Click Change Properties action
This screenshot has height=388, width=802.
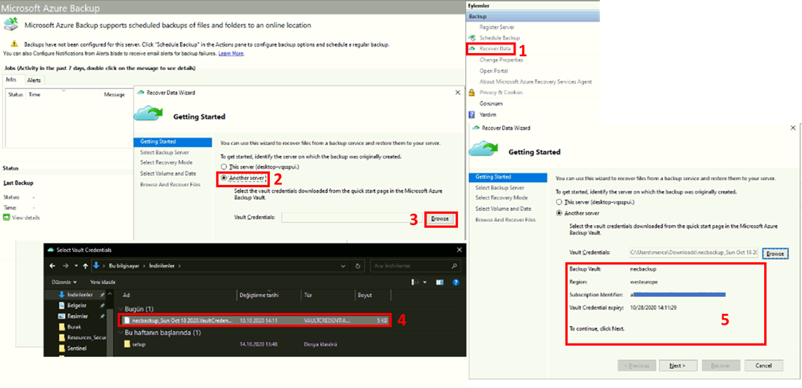pos(501,60)
